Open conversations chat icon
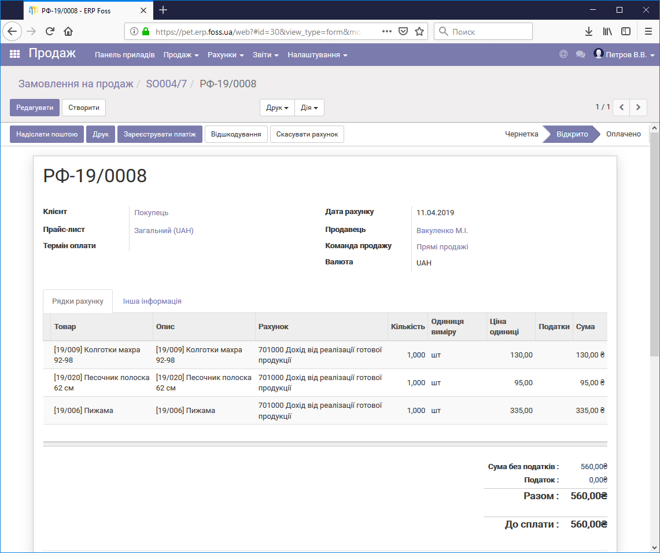This screenshot has height=553, width=660. point(580,54)
